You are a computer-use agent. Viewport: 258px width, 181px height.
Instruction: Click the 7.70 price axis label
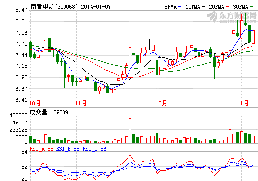coord(21,44)
